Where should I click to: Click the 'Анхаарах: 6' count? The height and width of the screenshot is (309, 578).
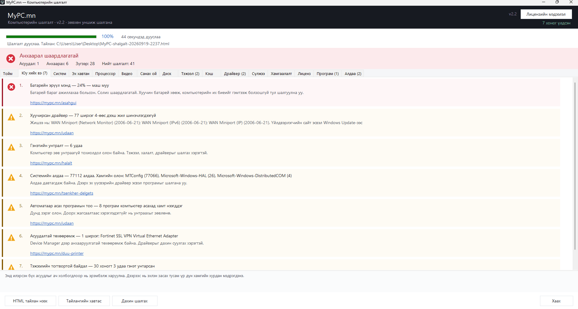[57, 64]
